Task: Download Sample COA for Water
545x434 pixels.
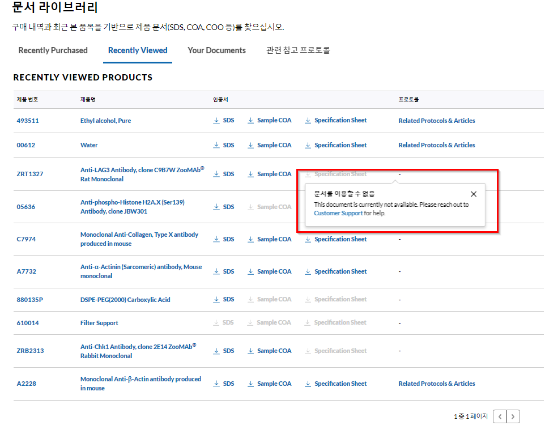Action: pyautogui.click(x=270, y=145)
